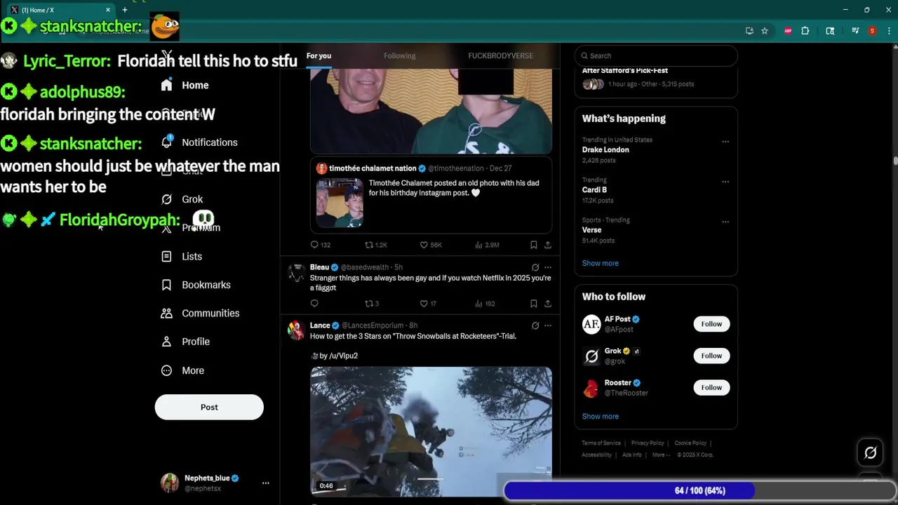The height and width of the screenshot is (505, 898).
Task: Open quoted timothée chalamet nation post
Action: pos(431,196)
